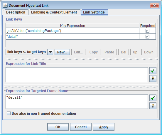Close the Document Hypertext Link dialog

point(154,5)
